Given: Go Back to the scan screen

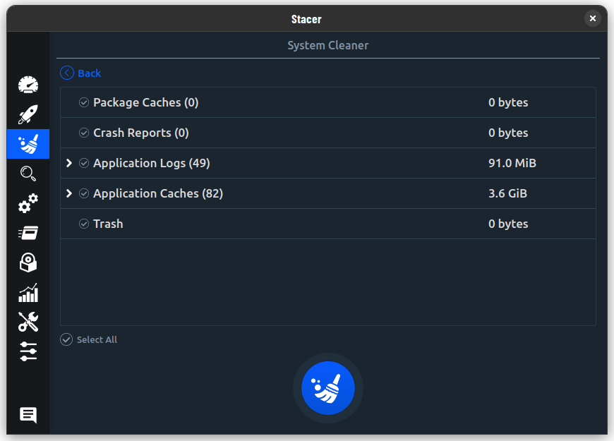Looking at the screenshot, I should [80, 73].
